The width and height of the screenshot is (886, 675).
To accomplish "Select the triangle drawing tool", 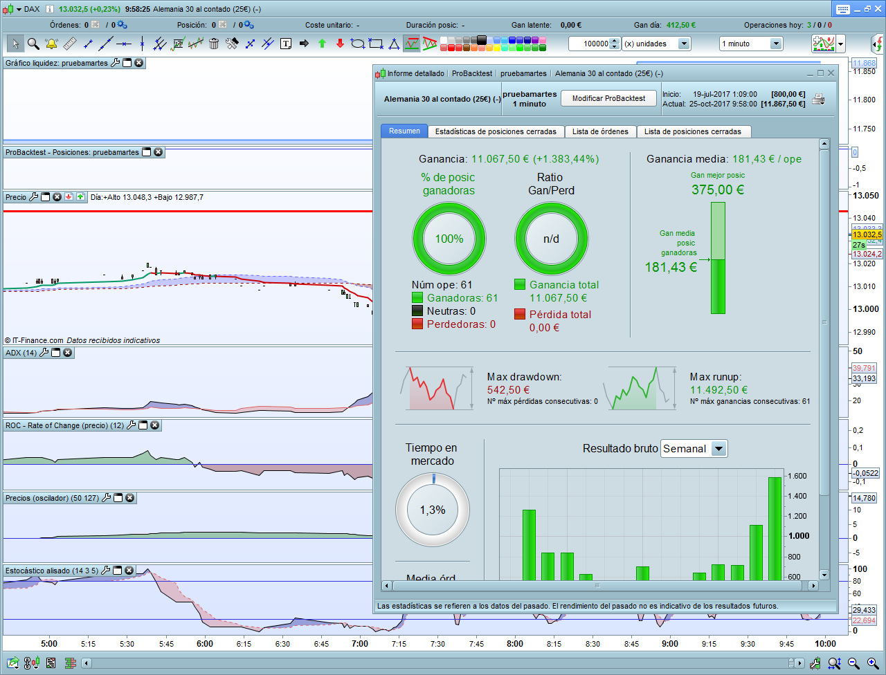I will click(x=394, y=44).
